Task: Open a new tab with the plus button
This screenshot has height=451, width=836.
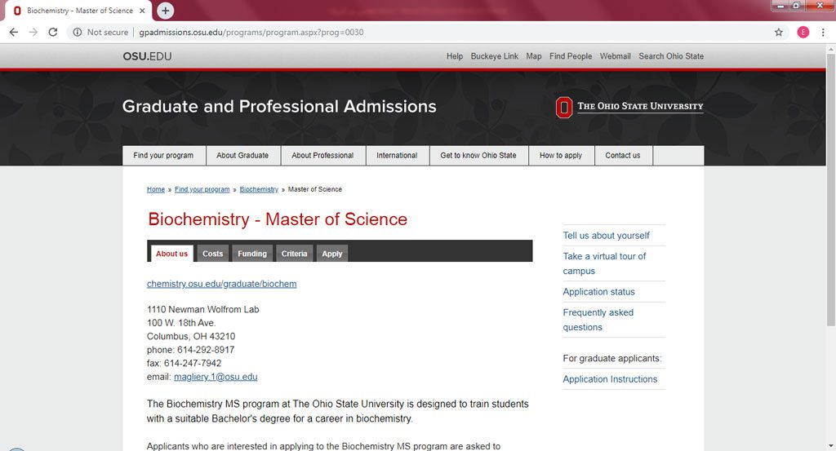Action: pos(165,11)
